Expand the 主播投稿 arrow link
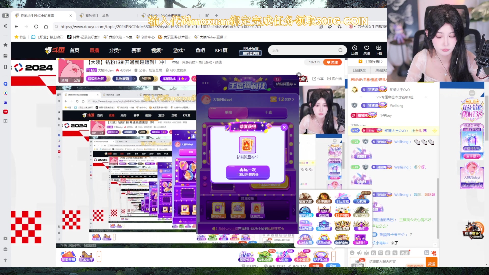This screenshot has height=275, width=489. tap(371, 62)
